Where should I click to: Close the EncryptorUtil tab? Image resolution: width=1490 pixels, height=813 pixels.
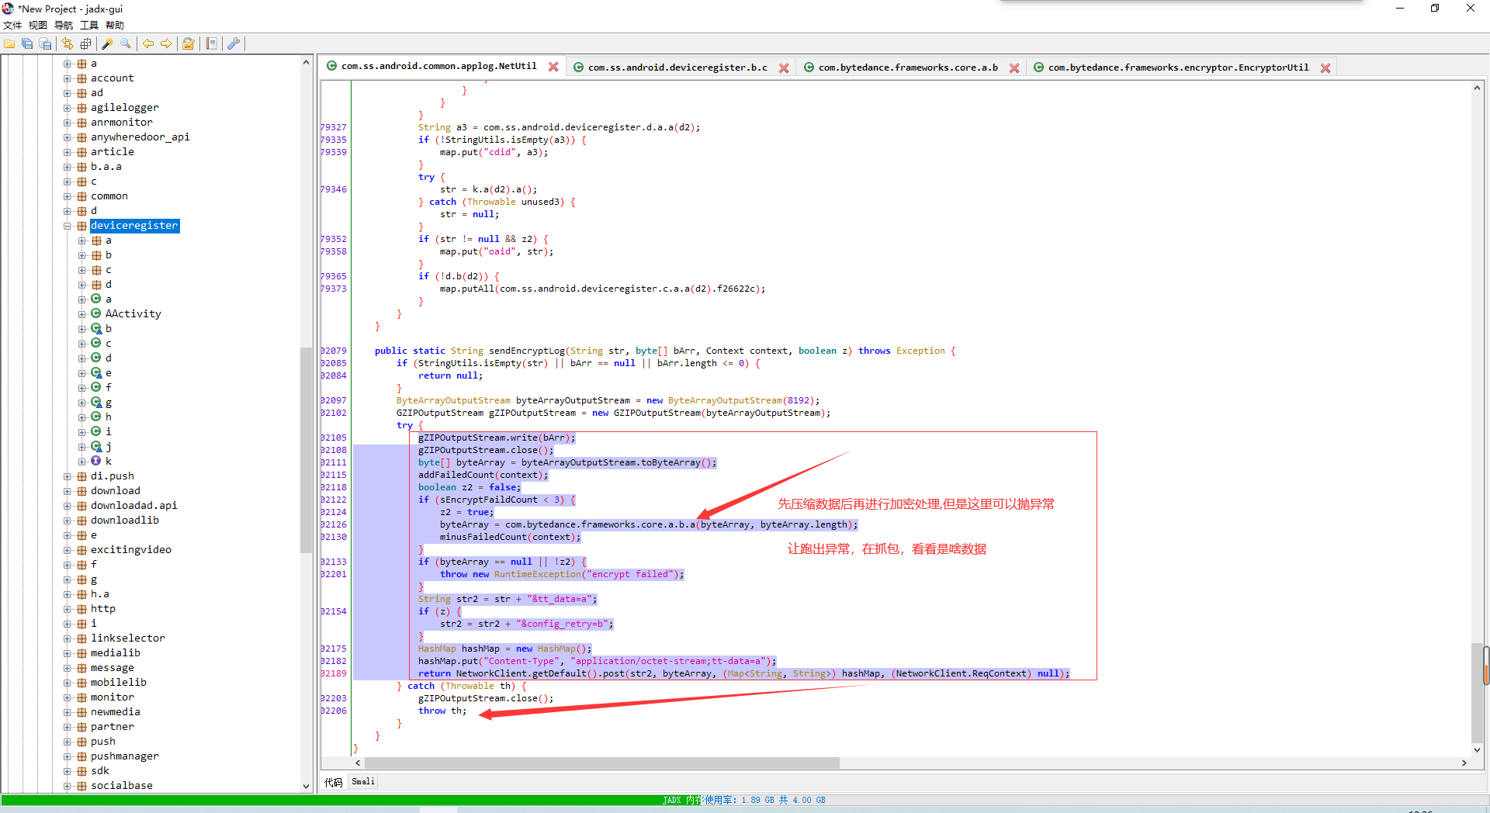[1325, 68]
